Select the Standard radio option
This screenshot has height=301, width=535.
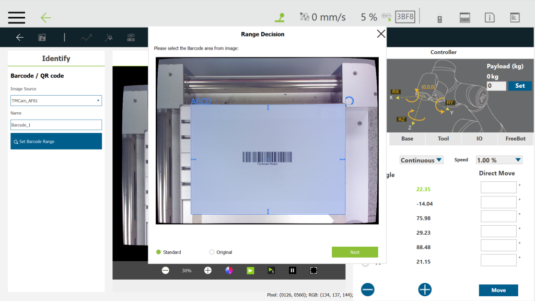pyautogui.click(x=159, y=252)
